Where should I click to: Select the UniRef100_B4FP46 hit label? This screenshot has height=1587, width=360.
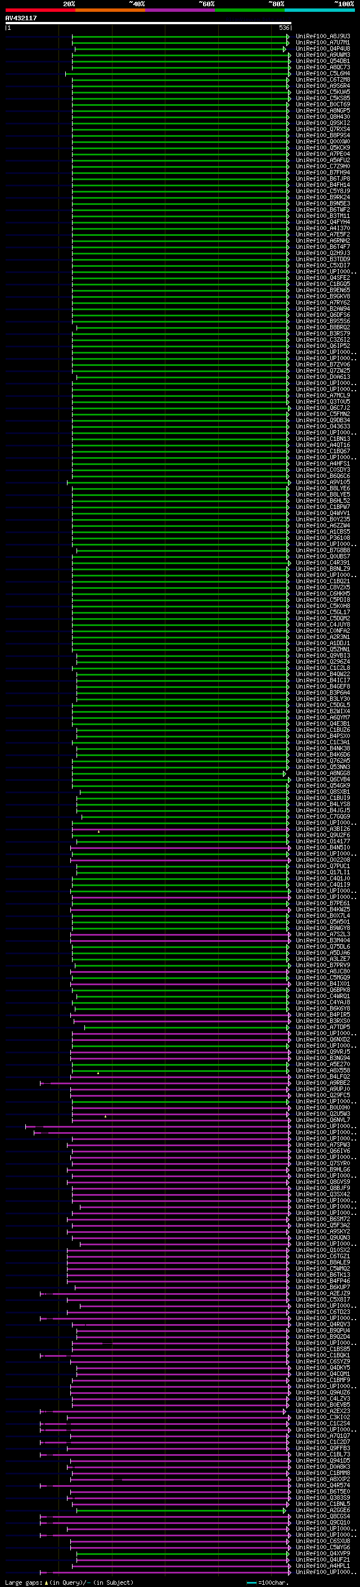323,1281
